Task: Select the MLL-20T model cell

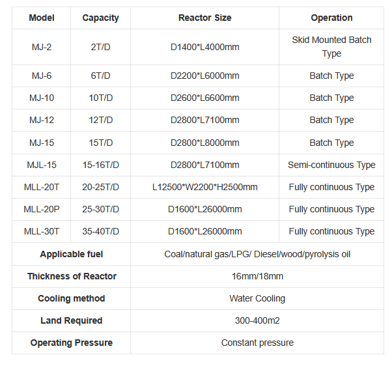Action: click(42, 187)
